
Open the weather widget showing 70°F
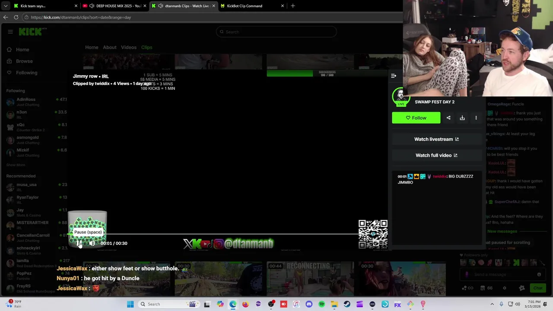click(13, 304)
